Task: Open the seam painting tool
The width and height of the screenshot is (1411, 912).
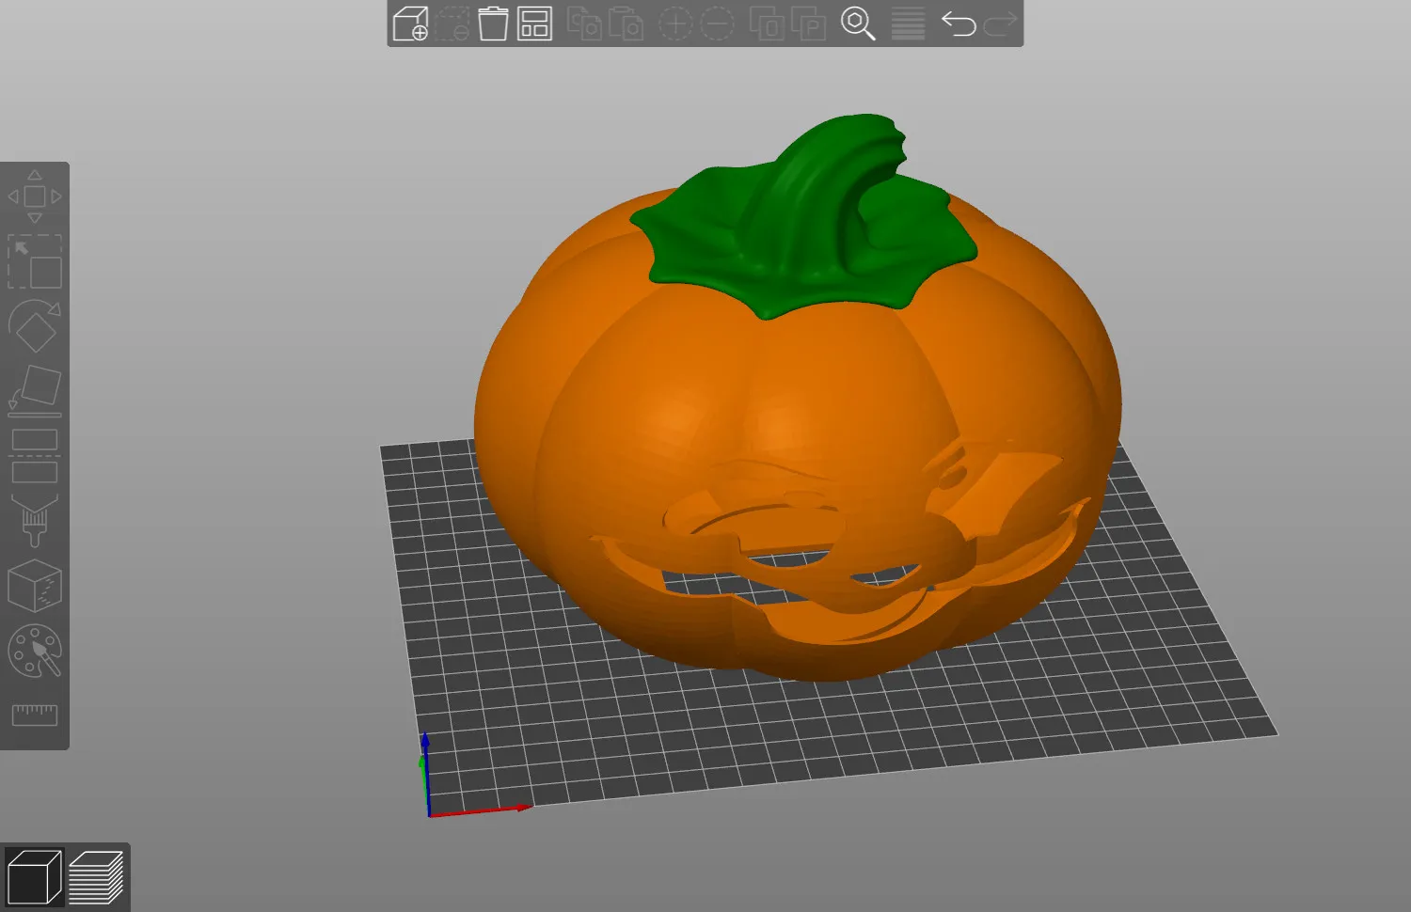Action: coord(35,586)
